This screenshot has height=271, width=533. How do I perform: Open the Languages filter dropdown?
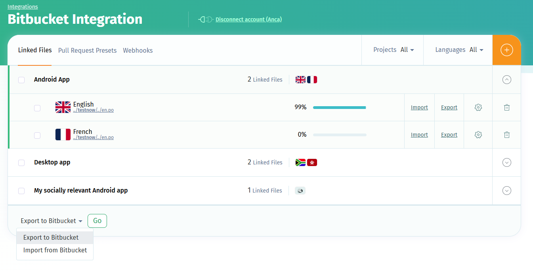459,50
